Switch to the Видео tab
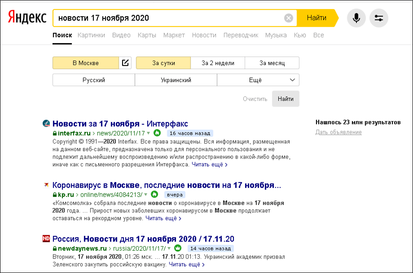This screenshot has width=413, height=273. [121, 35]
